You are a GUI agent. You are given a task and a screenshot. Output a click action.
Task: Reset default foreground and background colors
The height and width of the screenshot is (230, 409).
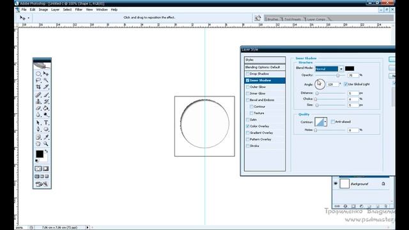click(x=36, y=160)
